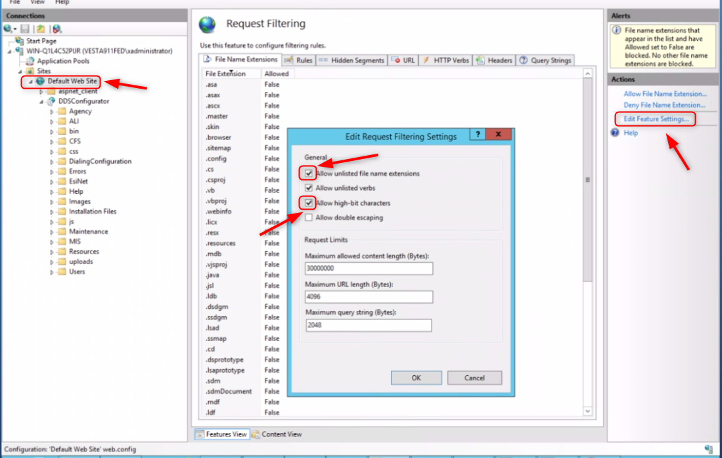Click the Maximum URL length field

pyautogui.click(x=369, y=297)
